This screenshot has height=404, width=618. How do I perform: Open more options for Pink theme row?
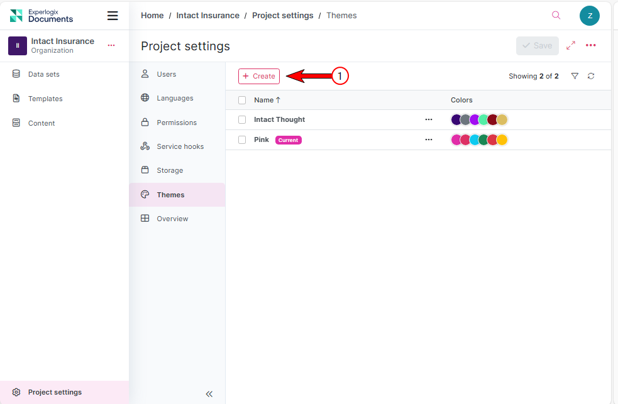point(429,139)
